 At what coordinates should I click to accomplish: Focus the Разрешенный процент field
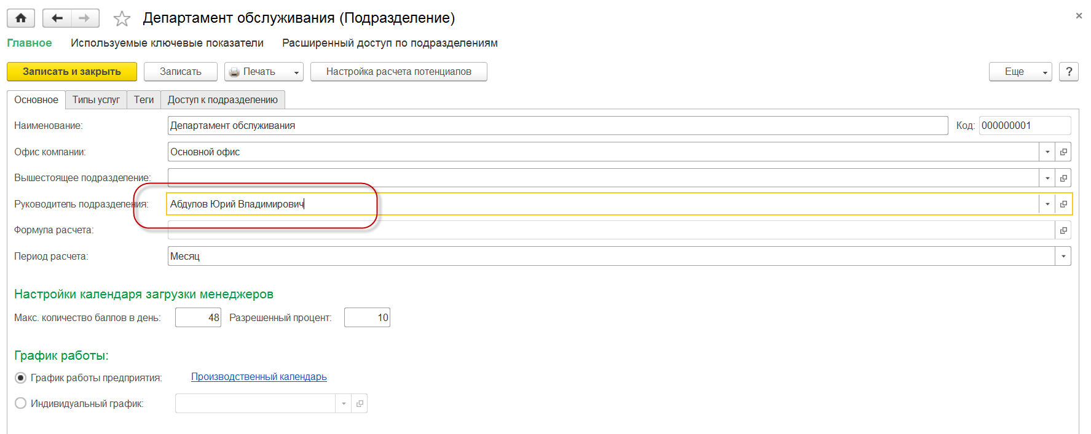(x=367, y=317)
